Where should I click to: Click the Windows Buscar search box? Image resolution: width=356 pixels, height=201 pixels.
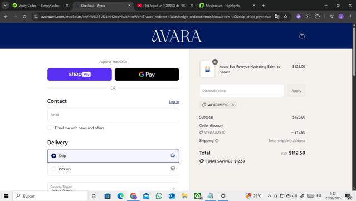coord(50,196)
